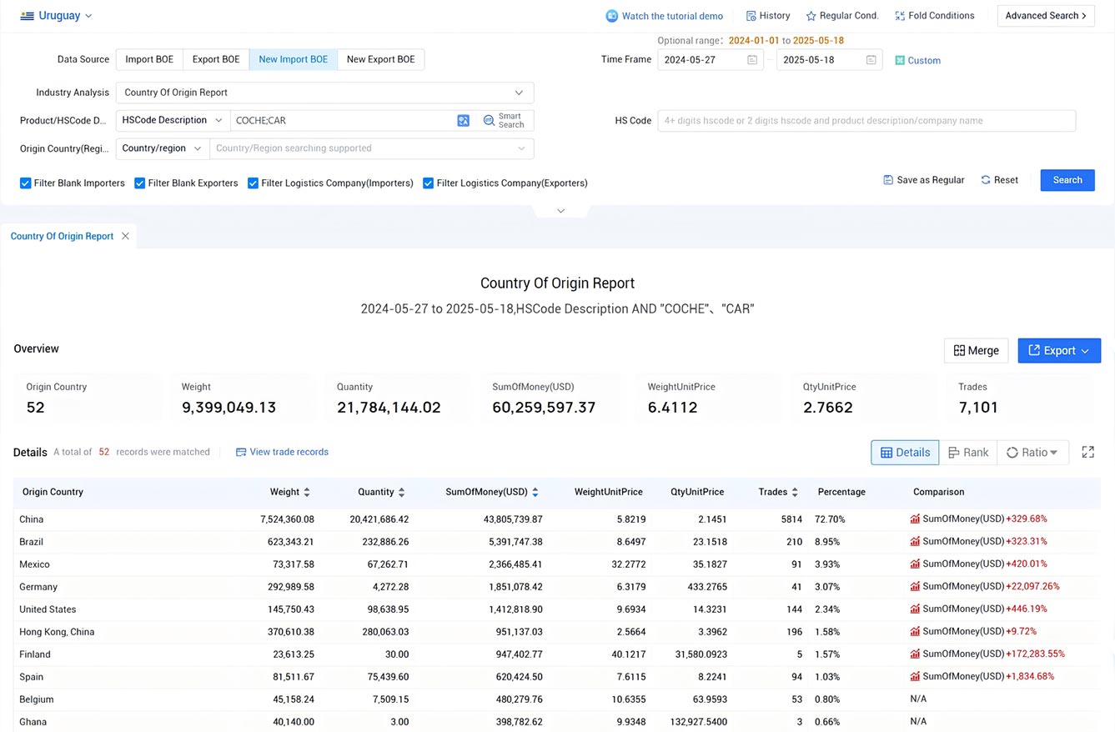This screenshot has height=732, width=1115.
Task: Open origin country search dropdown
Action: (x=372, y=148)
